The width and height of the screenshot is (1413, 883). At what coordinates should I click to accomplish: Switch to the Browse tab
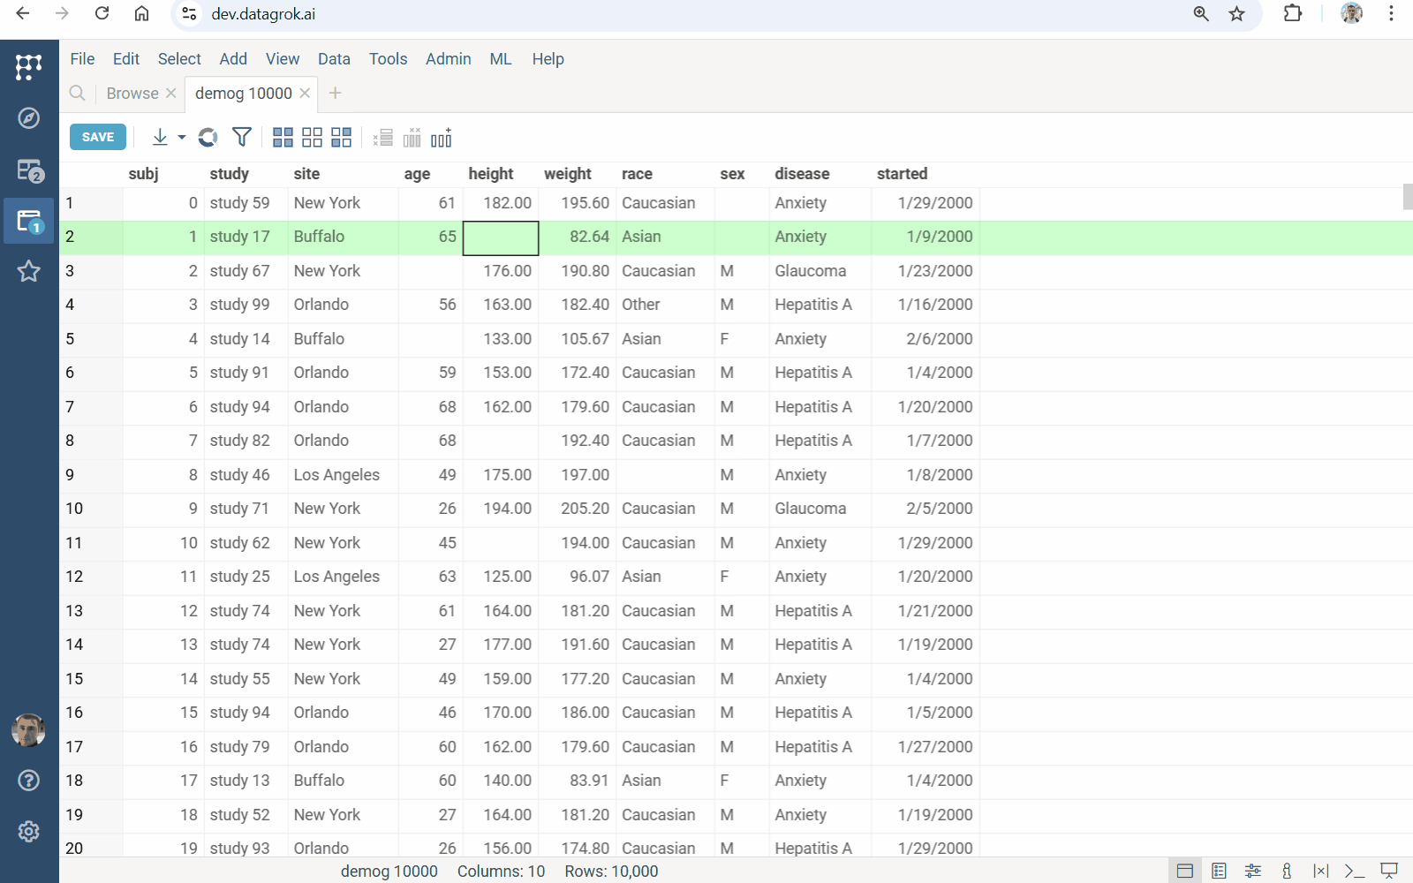pos(132,94)
